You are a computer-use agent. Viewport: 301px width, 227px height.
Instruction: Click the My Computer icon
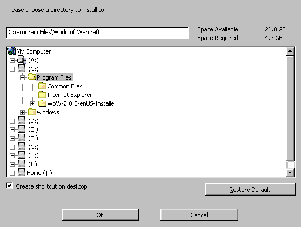coord(11,51)
